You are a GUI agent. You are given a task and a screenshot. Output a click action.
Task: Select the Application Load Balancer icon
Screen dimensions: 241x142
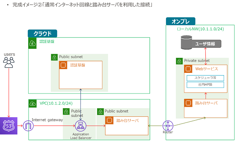(81, 126)
